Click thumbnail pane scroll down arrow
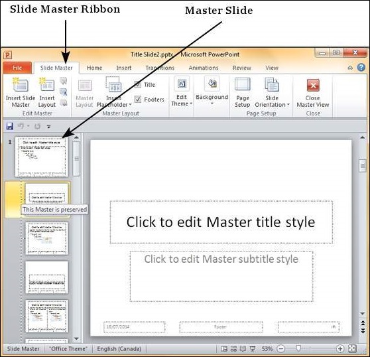This screenshot has width=370, height=357. pyautogui.click(x=76, y=338)
